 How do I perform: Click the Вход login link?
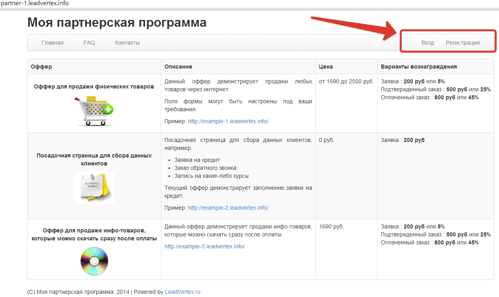428,43
